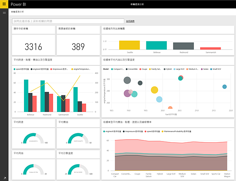The width and height of the screenshot is (236, 181).
Task: Open the oil gauge with max 50
Action: pyautogui.click(x=78, y=138)
